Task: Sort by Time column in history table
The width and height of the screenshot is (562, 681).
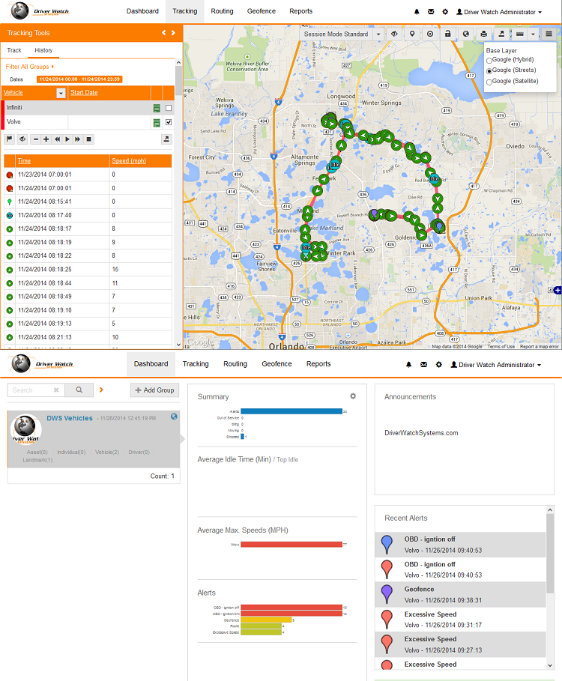Action: click(x=24, y=160)
